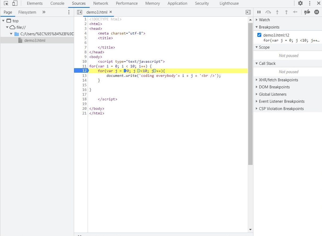Image resolution: width=322 pixels, height=236 pixels.
Task: Click the editor scrollbar down arrow
Action: point(250,229)
